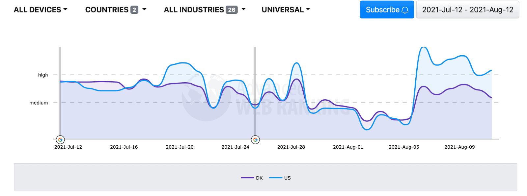Open the ALL DEVICES dropdown
The width and height of the screenshot is (527, 196).
41,10
